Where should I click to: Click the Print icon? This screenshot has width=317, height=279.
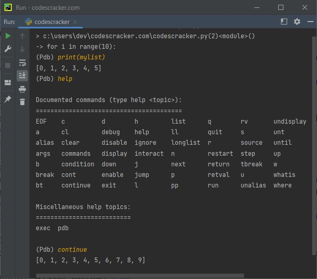point(22,89)
